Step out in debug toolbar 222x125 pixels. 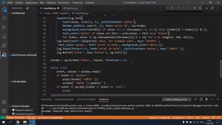(189, 8)
